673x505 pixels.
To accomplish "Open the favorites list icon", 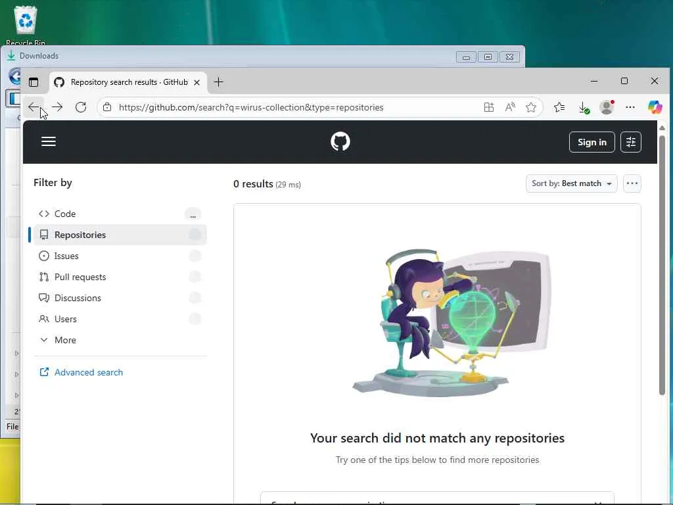I will tap(559, 107).
